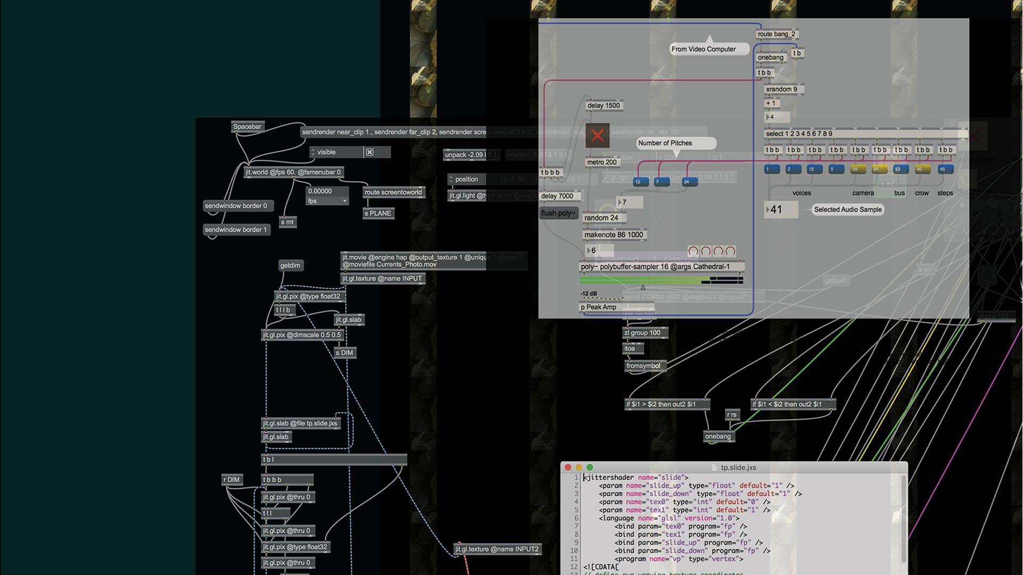The image size is (1023, 575).
Task: Select the zl group 100 object
Action: pos(645,333)
